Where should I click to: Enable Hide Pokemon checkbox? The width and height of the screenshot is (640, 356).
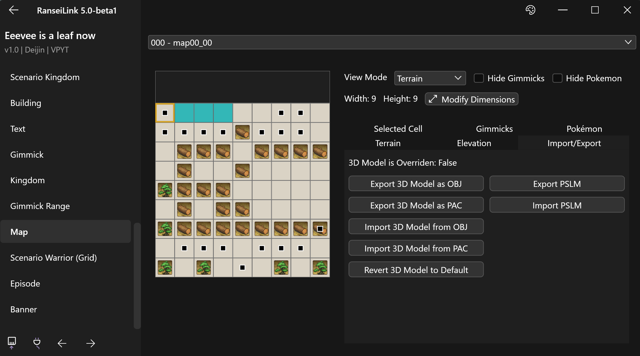557,78
